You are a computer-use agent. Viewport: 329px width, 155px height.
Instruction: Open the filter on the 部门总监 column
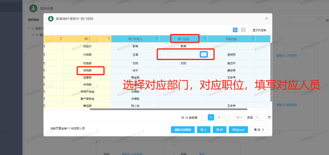click(205, 38)
